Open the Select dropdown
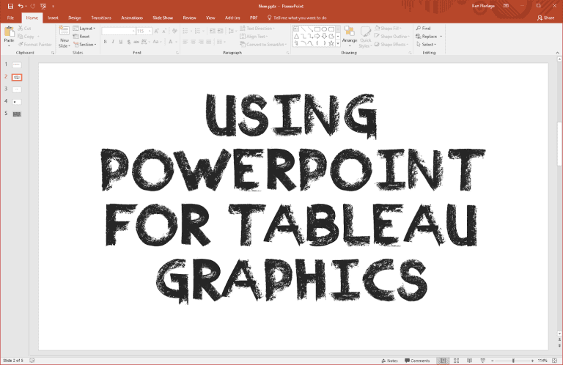 click(x=426, y=45)
